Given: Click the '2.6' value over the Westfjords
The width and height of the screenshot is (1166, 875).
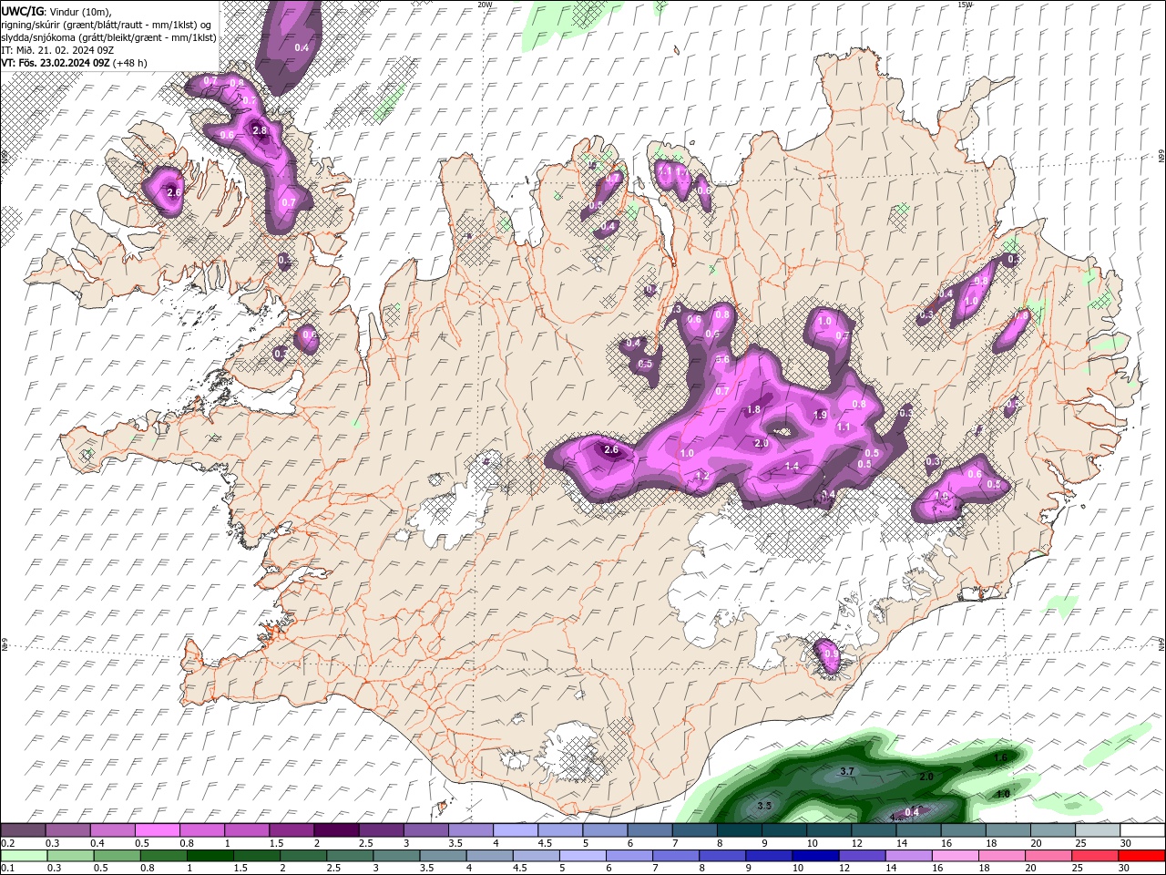Looking at the screenshot, I should click(175, 191).
